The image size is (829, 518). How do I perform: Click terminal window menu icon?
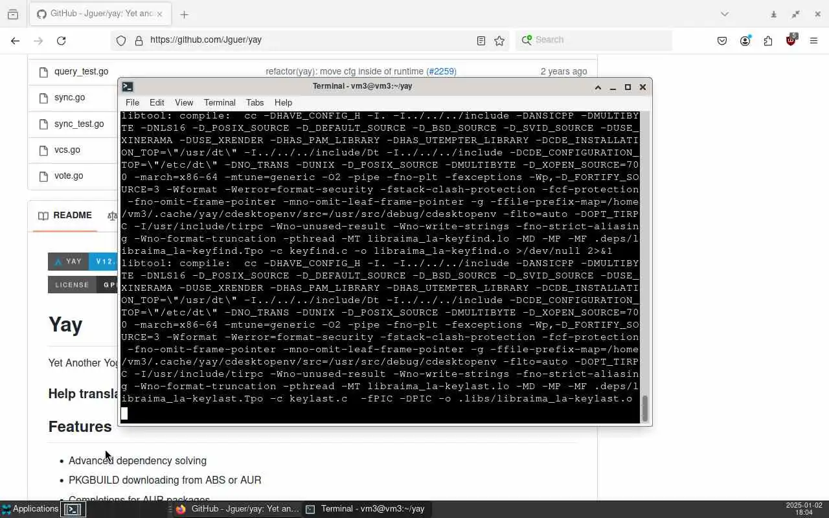click(128, 86)
